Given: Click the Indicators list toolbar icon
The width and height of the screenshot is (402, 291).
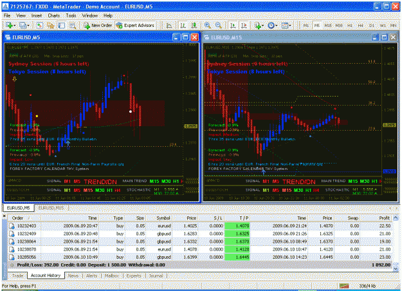Looking at the screenshot, I should point(258,25).
